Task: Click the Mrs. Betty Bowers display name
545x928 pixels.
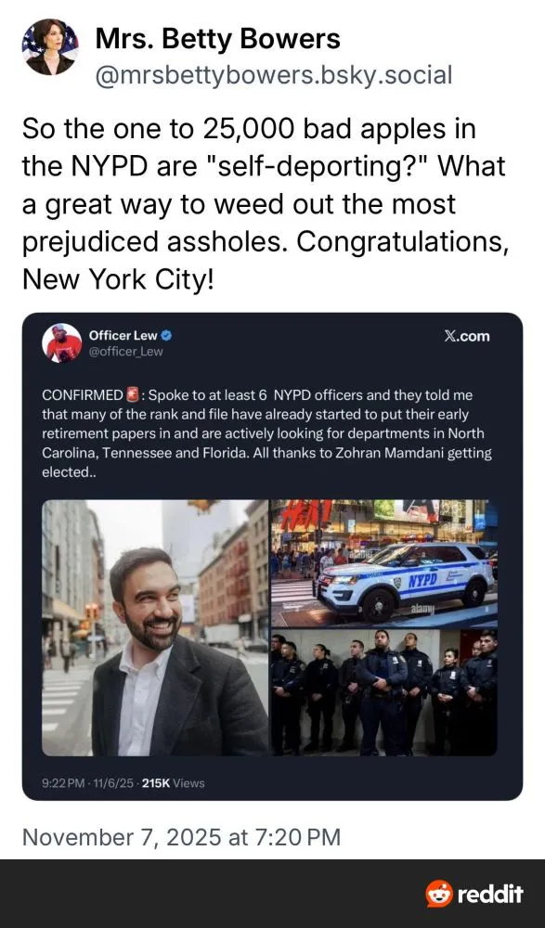Action: click(x=217, y=39)
